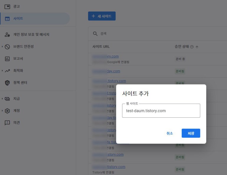
Task: Click the 사이트 URL column header
Action: [x=101, y=47]
